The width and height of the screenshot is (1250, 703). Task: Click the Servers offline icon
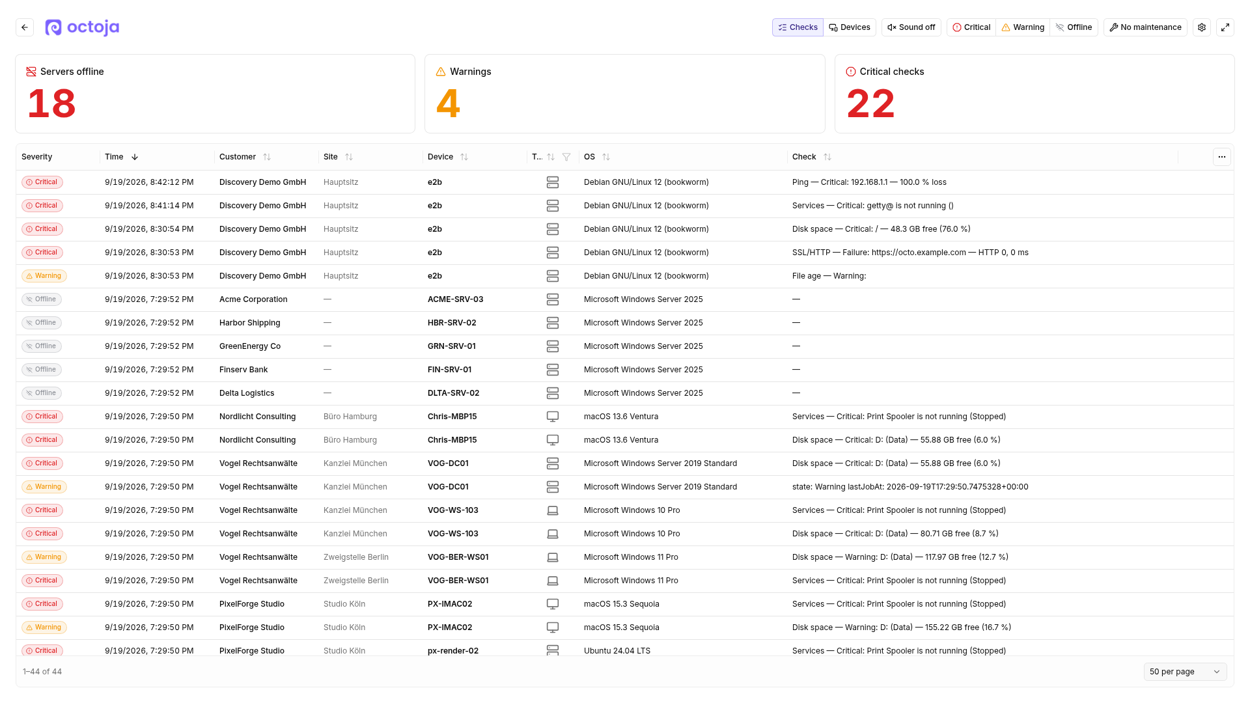tap(31, 72)
